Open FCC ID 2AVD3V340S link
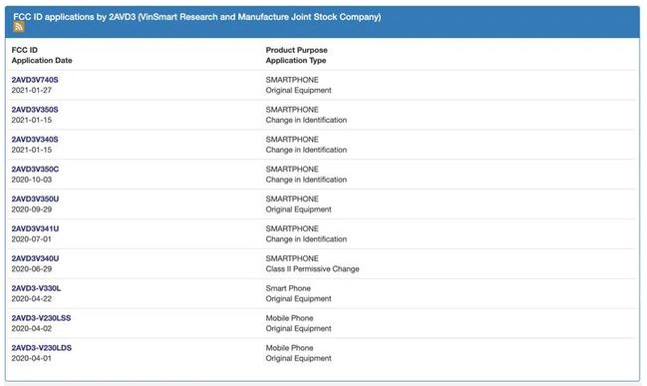 click(35, 139)
